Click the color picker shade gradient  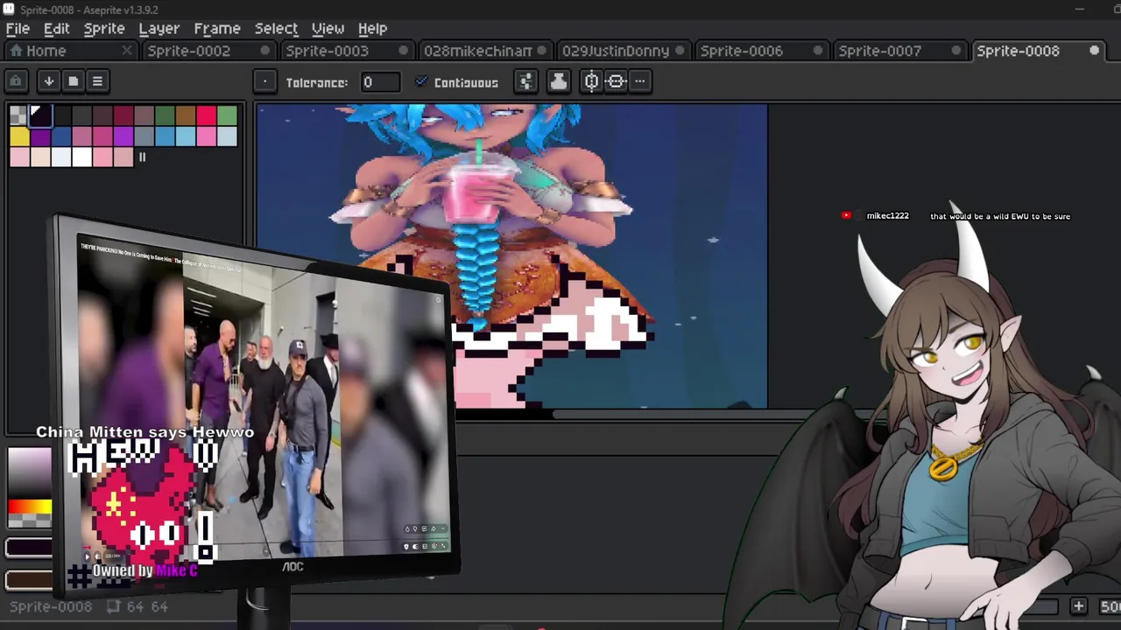[x=30, y=472]
